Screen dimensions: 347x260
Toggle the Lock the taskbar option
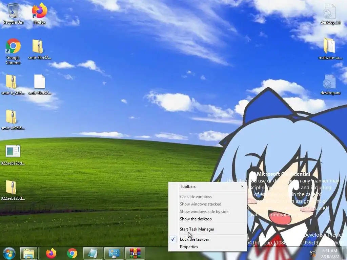pos(208,239)
